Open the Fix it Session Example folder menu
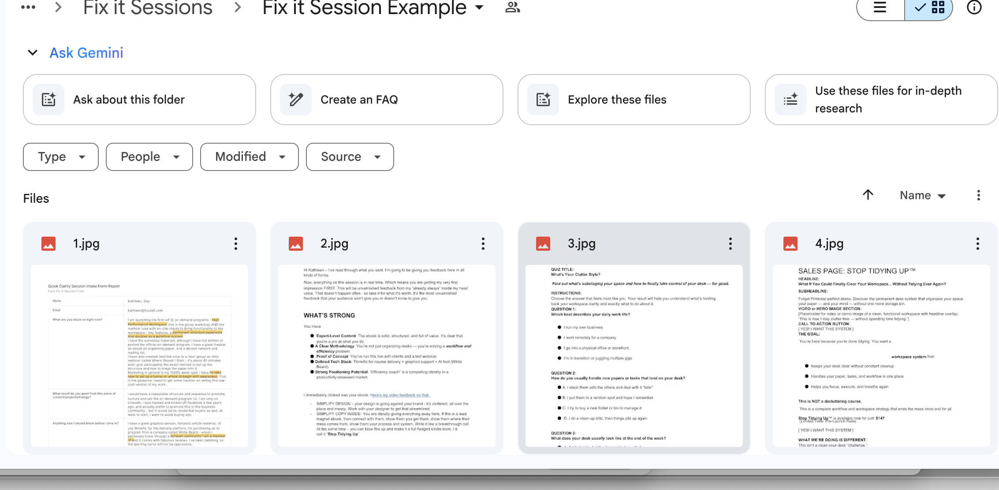Viewport: 999px width, 490px height. (x=479, y=7)
